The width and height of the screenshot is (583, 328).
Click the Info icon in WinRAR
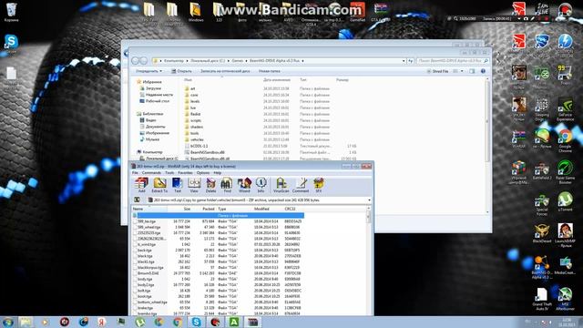(x=261, y=185)
